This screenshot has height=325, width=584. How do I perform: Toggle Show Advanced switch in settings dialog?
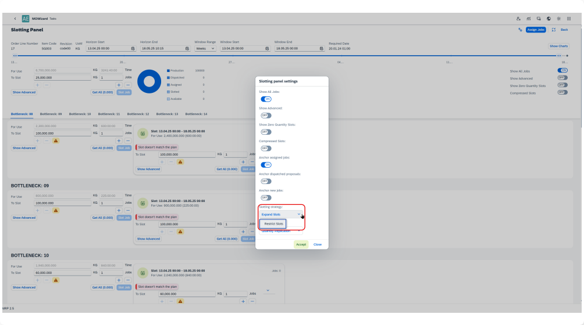click(266, 115)
